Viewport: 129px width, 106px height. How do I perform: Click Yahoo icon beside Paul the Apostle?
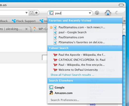click(x=55, y=55)
